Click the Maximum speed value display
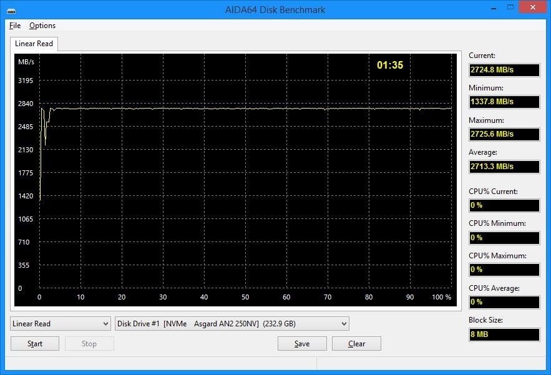Screen dimensions: 551x375 coord(504,134)
